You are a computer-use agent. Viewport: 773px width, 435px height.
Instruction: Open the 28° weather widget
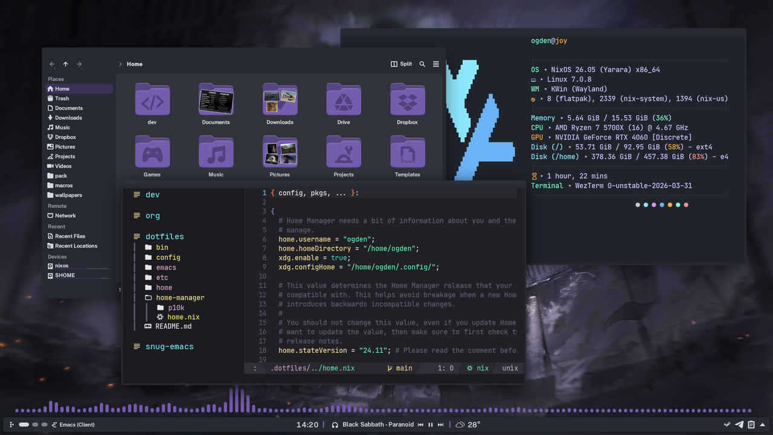pos(468,425)
